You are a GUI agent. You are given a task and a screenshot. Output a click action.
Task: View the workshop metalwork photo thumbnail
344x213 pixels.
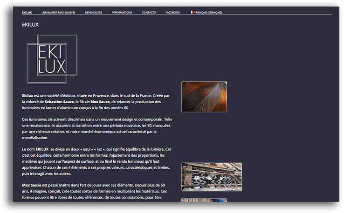pyautogui.click(x=211, y=177)
